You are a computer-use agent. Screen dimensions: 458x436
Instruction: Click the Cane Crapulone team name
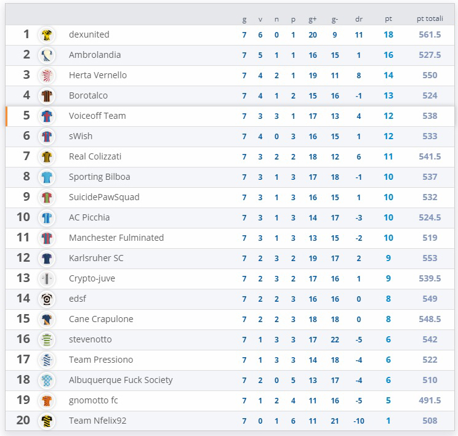(x=101, y=319)
